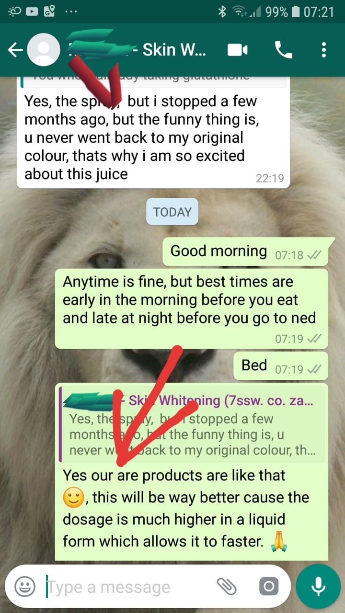Tap the Bluetooth status bar icon
Image resolution: width=345 pixels, height=613 pixels.
tap(222, 12)
